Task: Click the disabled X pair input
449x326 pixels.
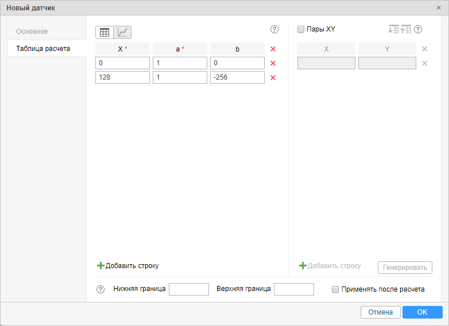Action: pyautogui.click(x=327, y=63)
